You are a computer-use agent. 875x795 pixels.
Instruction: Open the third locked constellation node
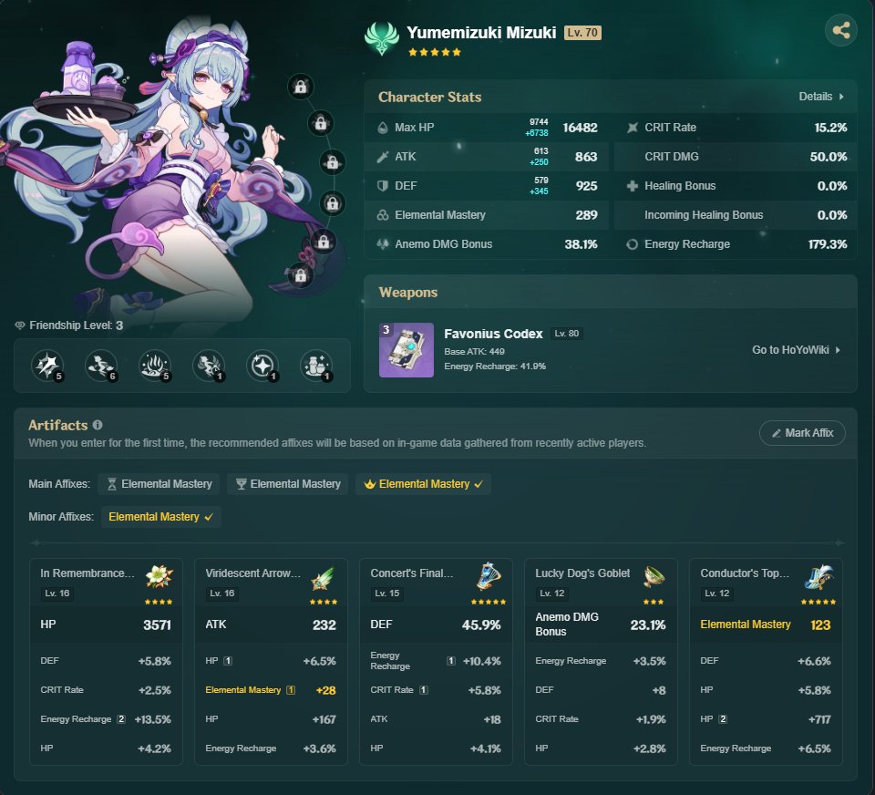(333, 162)
